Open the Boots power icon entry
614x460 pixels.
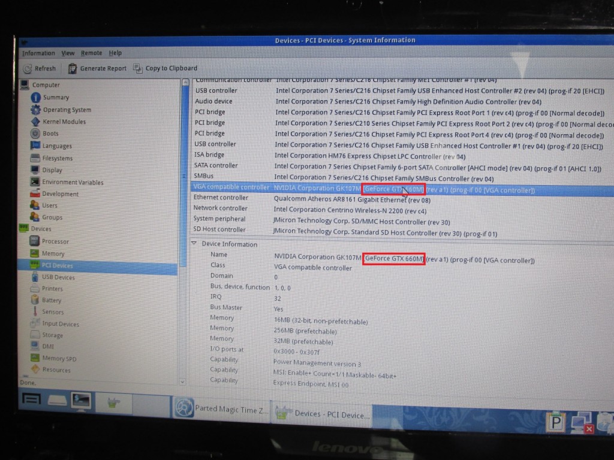[35, 134]
